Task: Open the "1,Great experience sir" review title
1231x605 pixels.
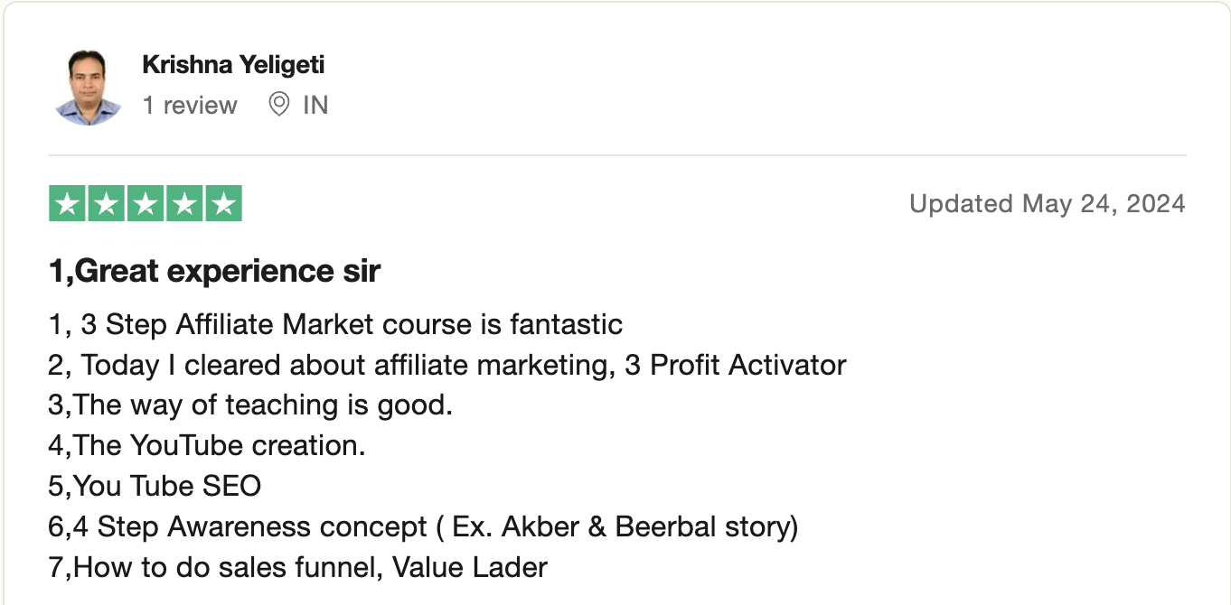Action: [214, 271]
